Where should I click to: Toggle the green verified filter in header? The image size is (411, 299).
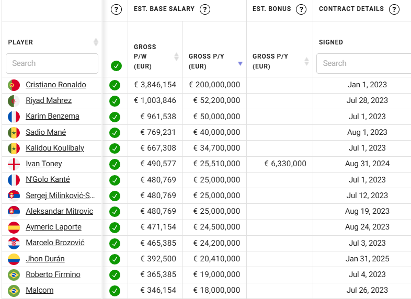pyautogui.click(x=116, y=66)
